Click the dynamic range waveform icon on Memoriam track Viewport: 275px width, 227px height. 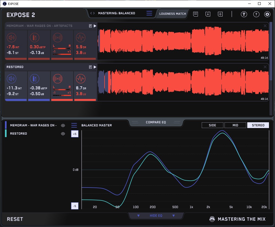[x=80, y=38]
